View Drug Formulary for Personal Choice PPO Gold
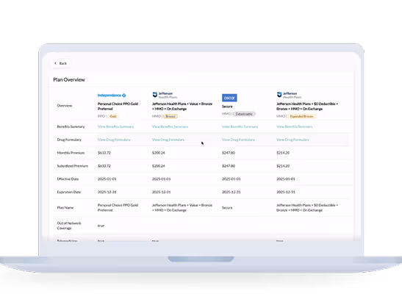This screenshot has width=402, height=294. (x=114, y=140)
